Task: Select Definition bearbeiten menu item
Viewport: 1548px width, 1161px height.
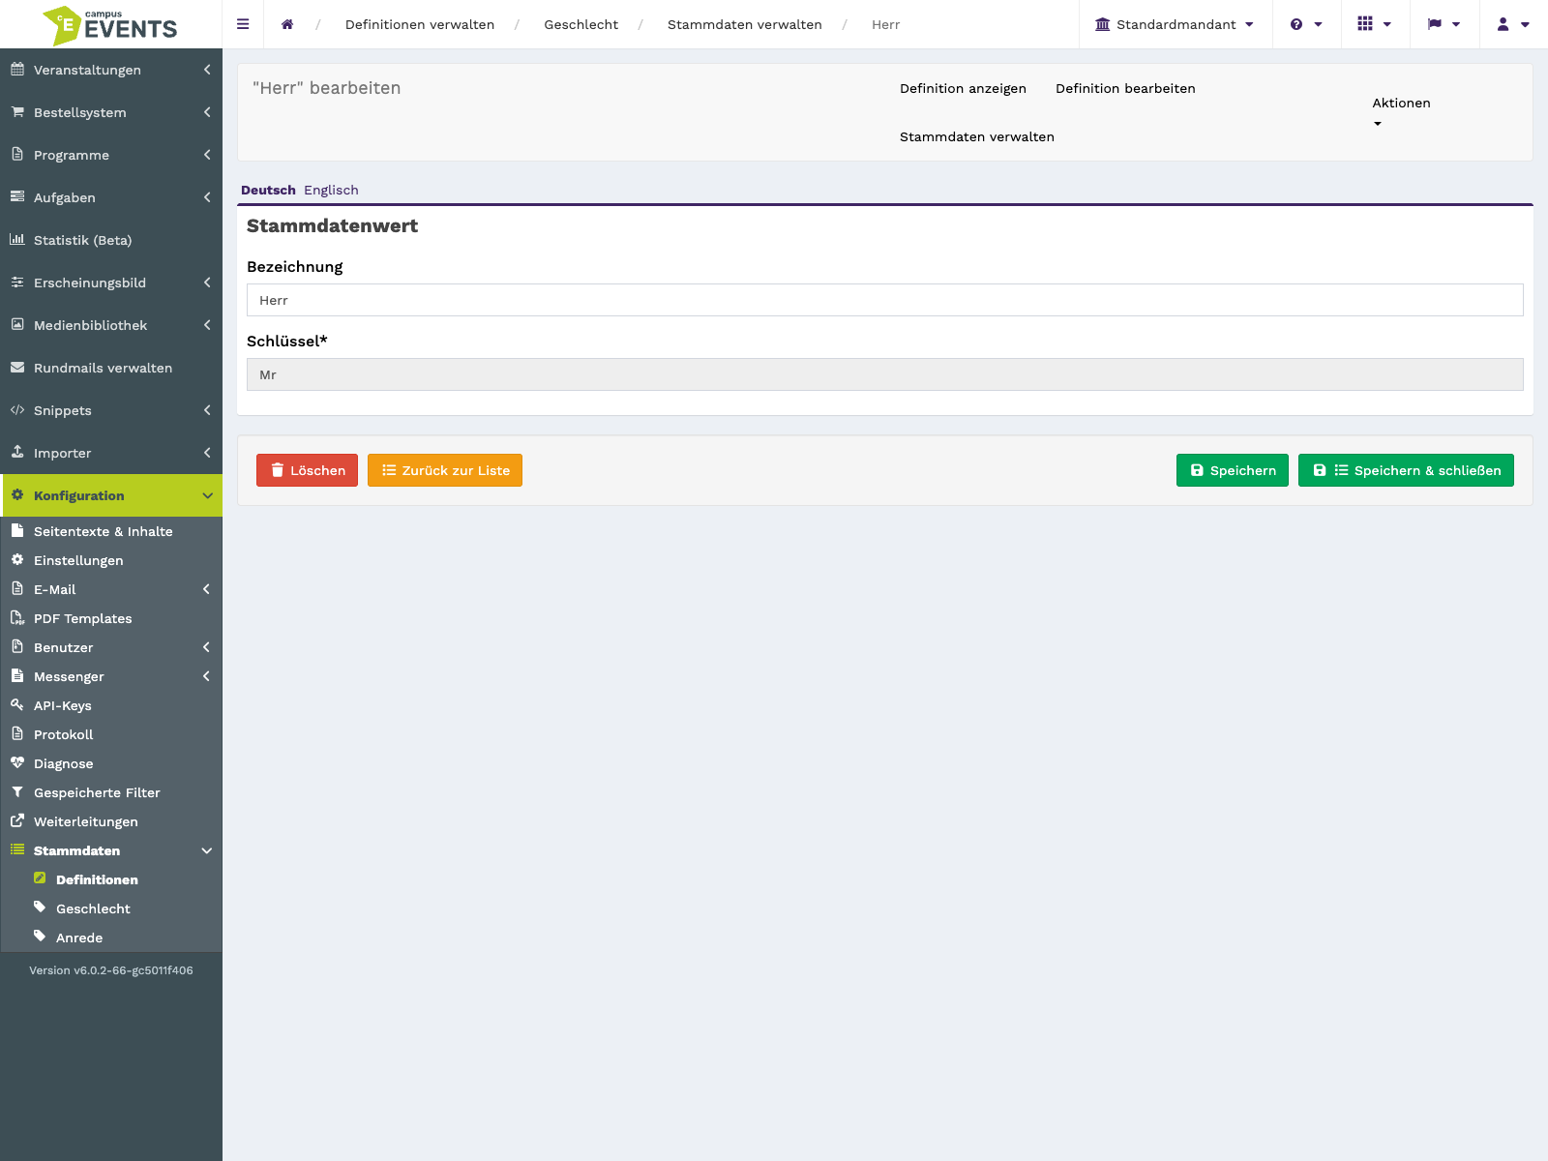Action: coord(1125,88)
